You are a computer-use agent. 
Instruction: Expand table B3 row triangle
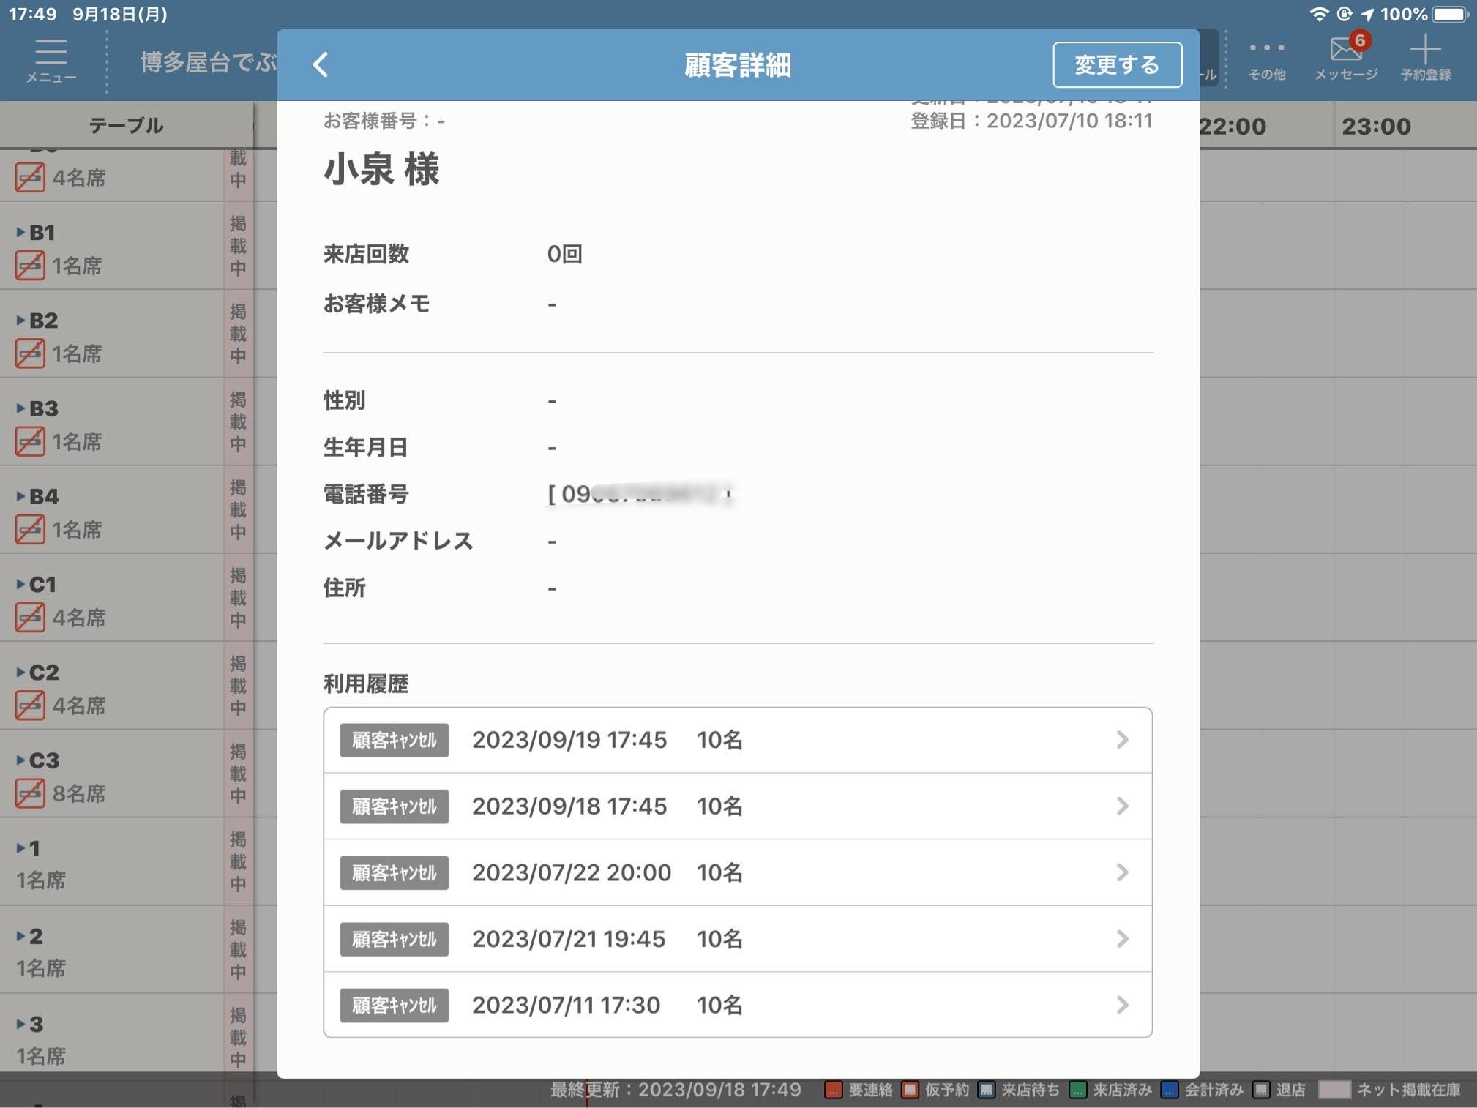point(20,408)
